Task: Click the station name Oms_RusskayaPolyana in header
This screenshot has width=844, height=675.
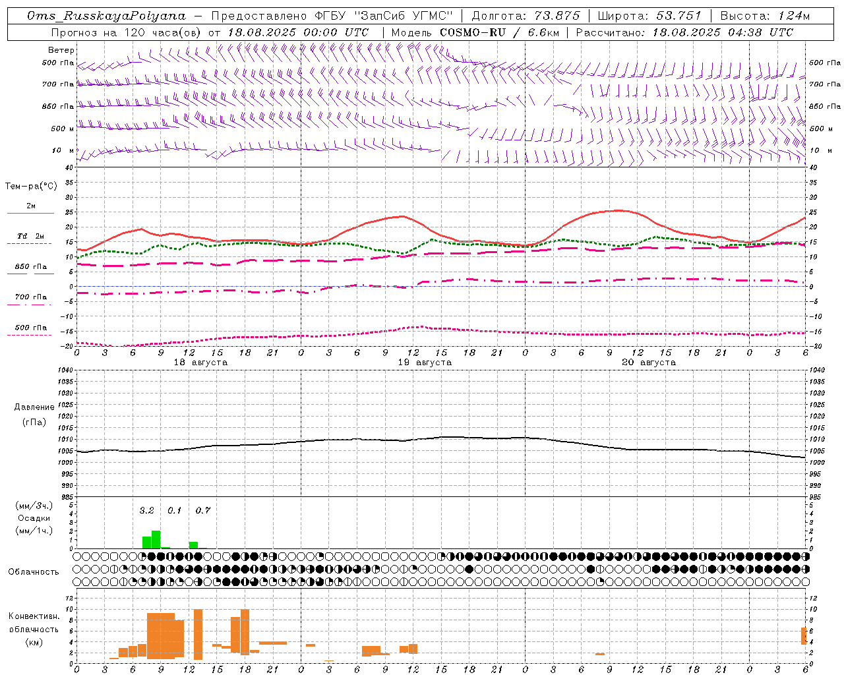Action: [x=107, y=16]
